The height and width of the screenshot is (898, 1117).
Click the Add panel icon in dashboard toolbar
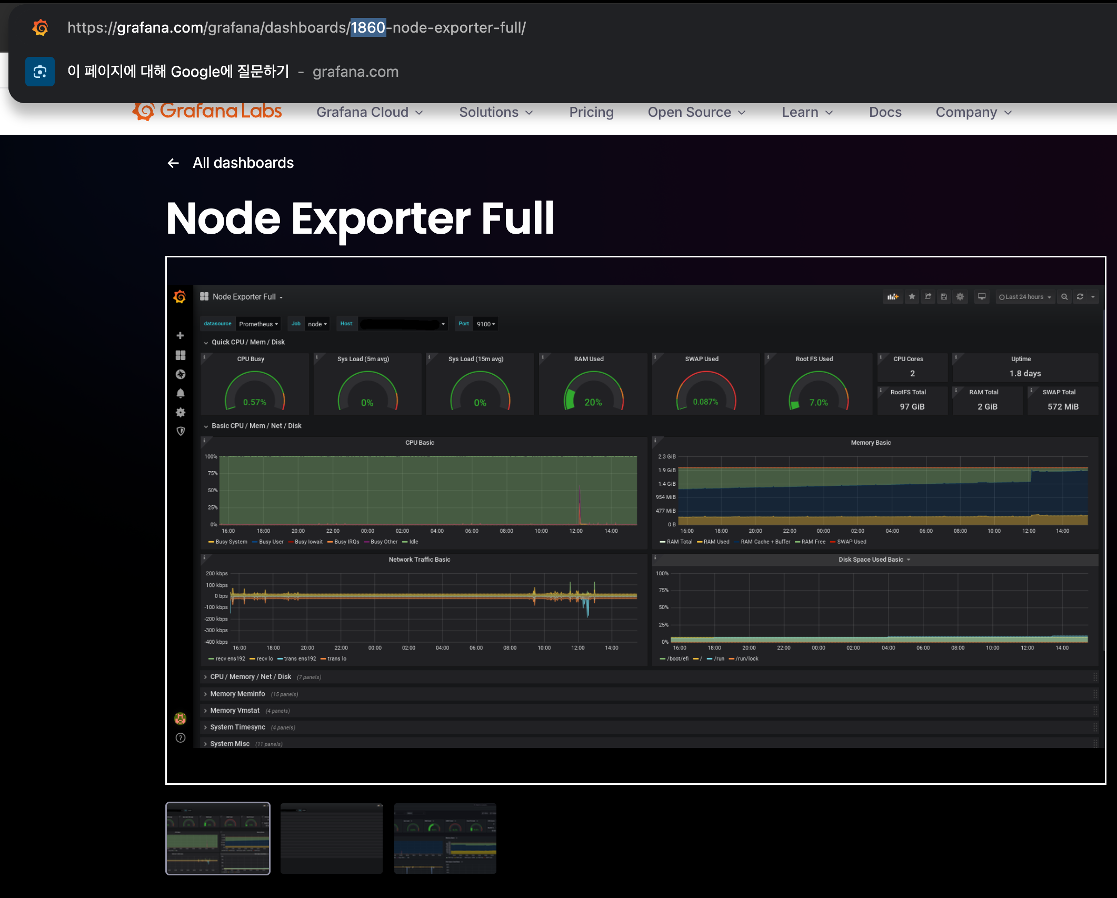click(x=893, y=297)
